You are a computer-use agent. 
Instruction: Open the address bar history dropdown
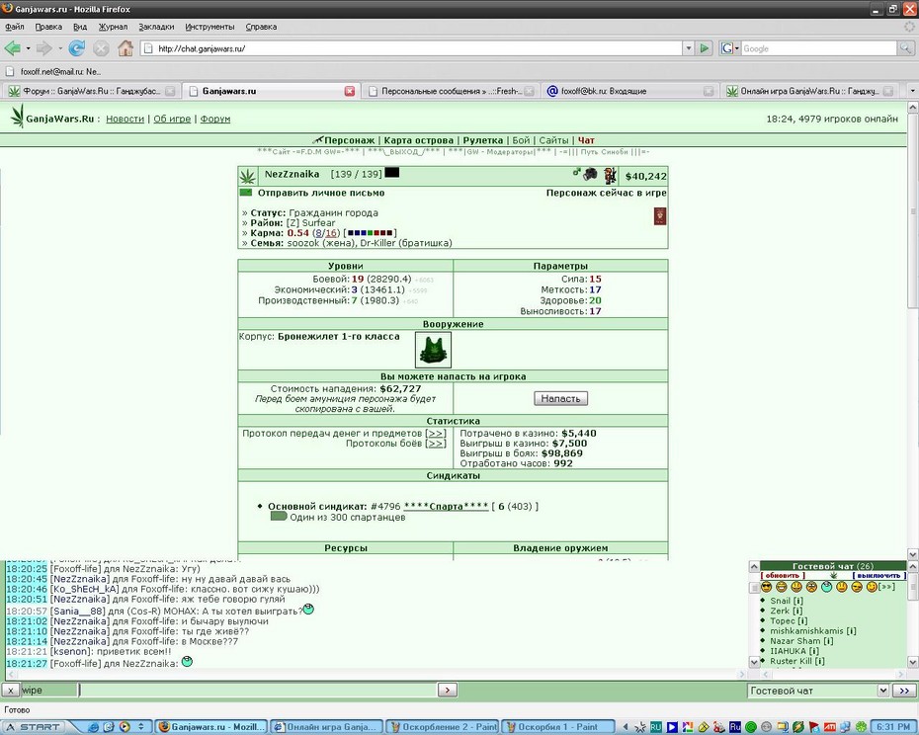tap(689, 48)
